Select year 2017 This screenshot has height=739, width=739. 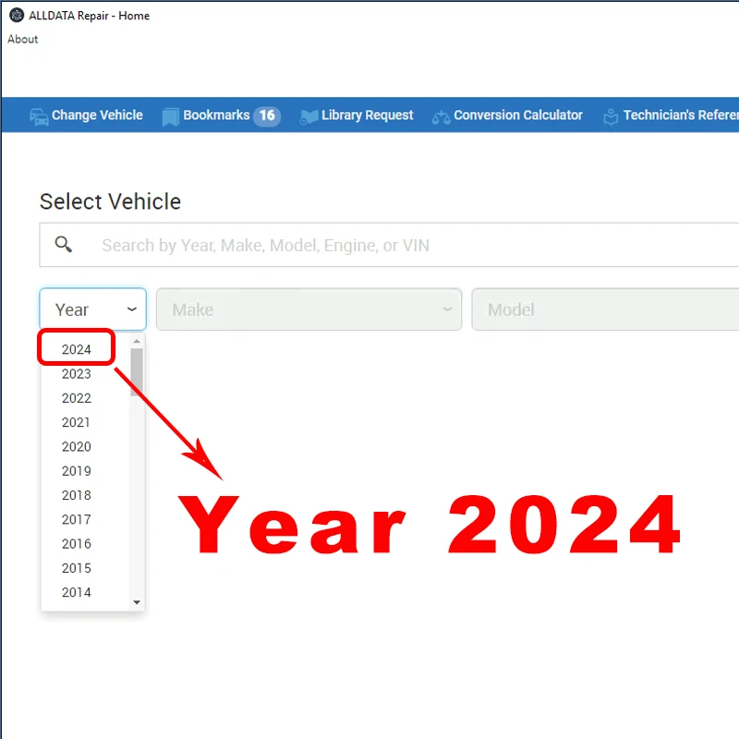coord(77,519)
